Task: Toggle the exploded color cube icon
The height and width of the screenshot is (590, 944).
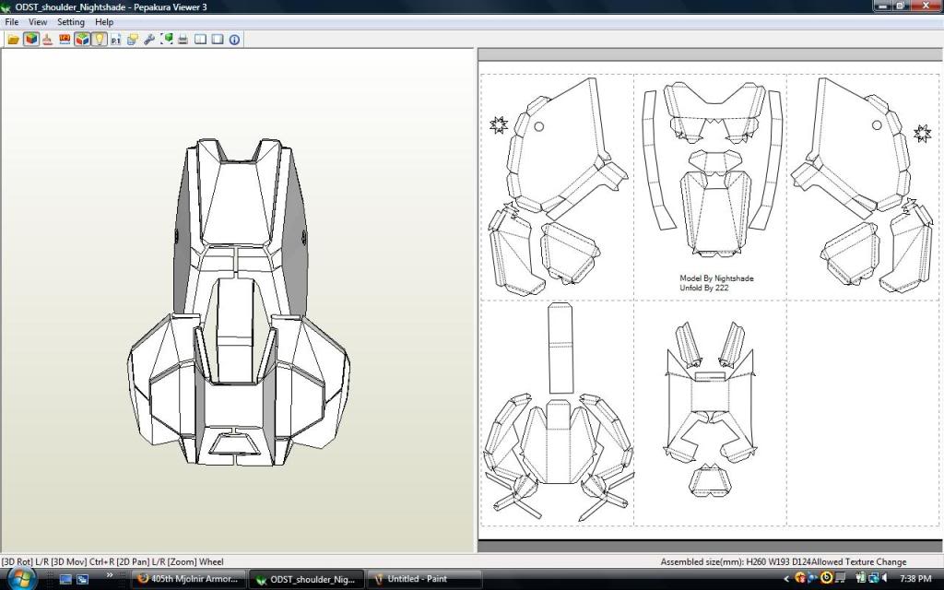Action: pos(82,39)
